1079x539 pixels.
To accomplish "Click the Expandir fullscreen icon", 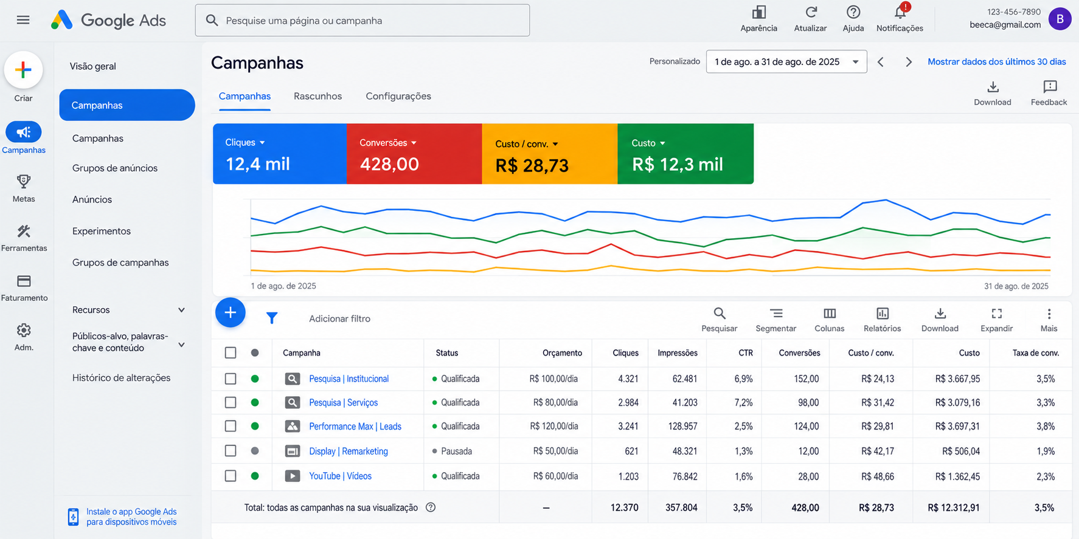I will pos(997,314).
